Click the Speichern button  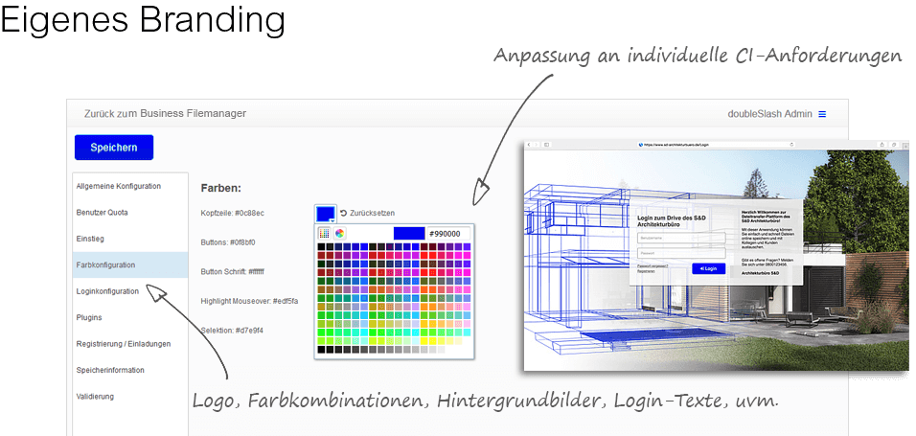(114, 148)
